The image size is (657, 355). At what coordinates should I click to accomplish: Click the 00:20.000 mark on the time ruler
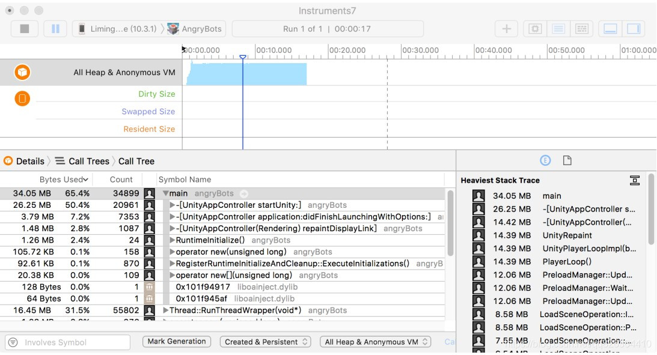pos(347,50)
